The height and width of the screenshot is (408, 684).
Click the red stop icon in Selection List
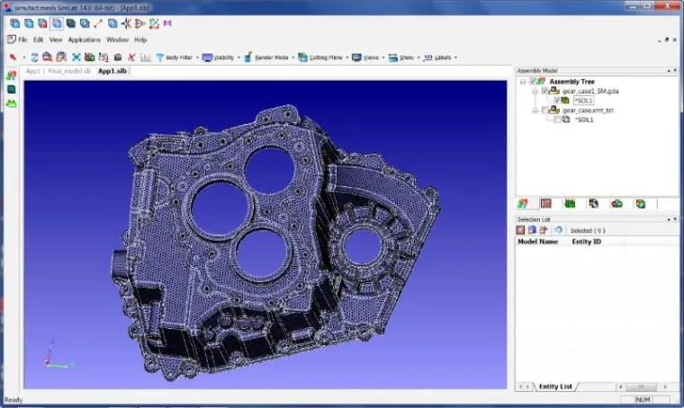click(x=521, y=230)
